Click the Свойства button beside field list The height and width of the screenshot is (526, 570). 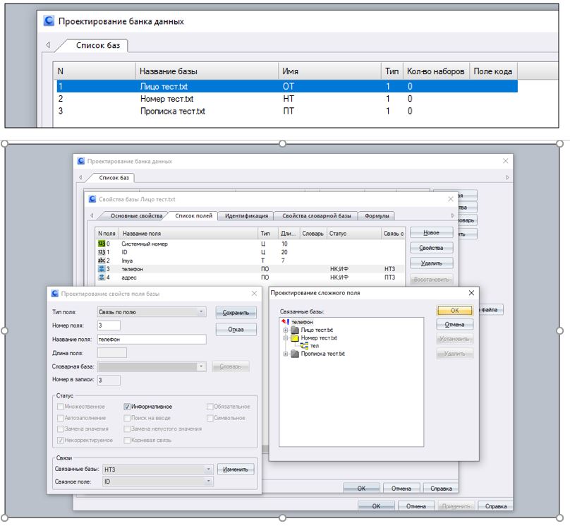[432, 248]
